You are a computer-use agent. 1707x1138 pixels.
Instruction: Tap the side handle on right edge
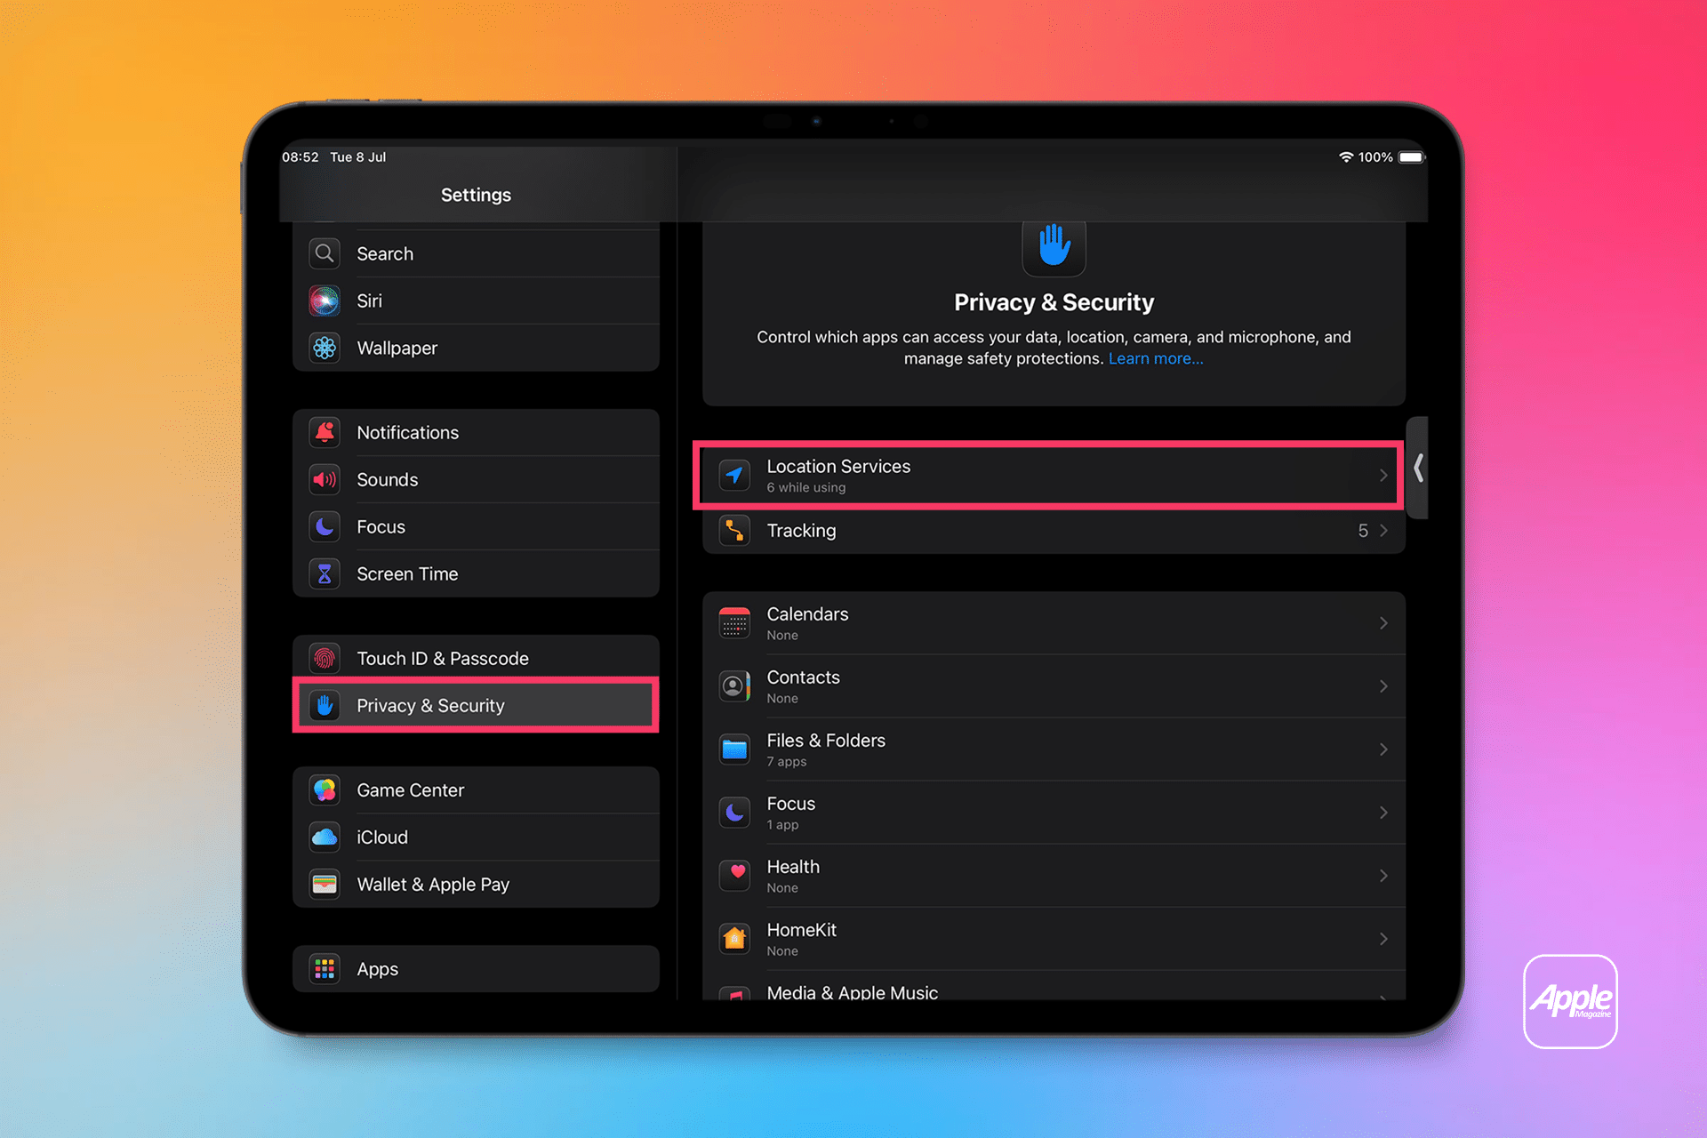tap(1418, 468)
